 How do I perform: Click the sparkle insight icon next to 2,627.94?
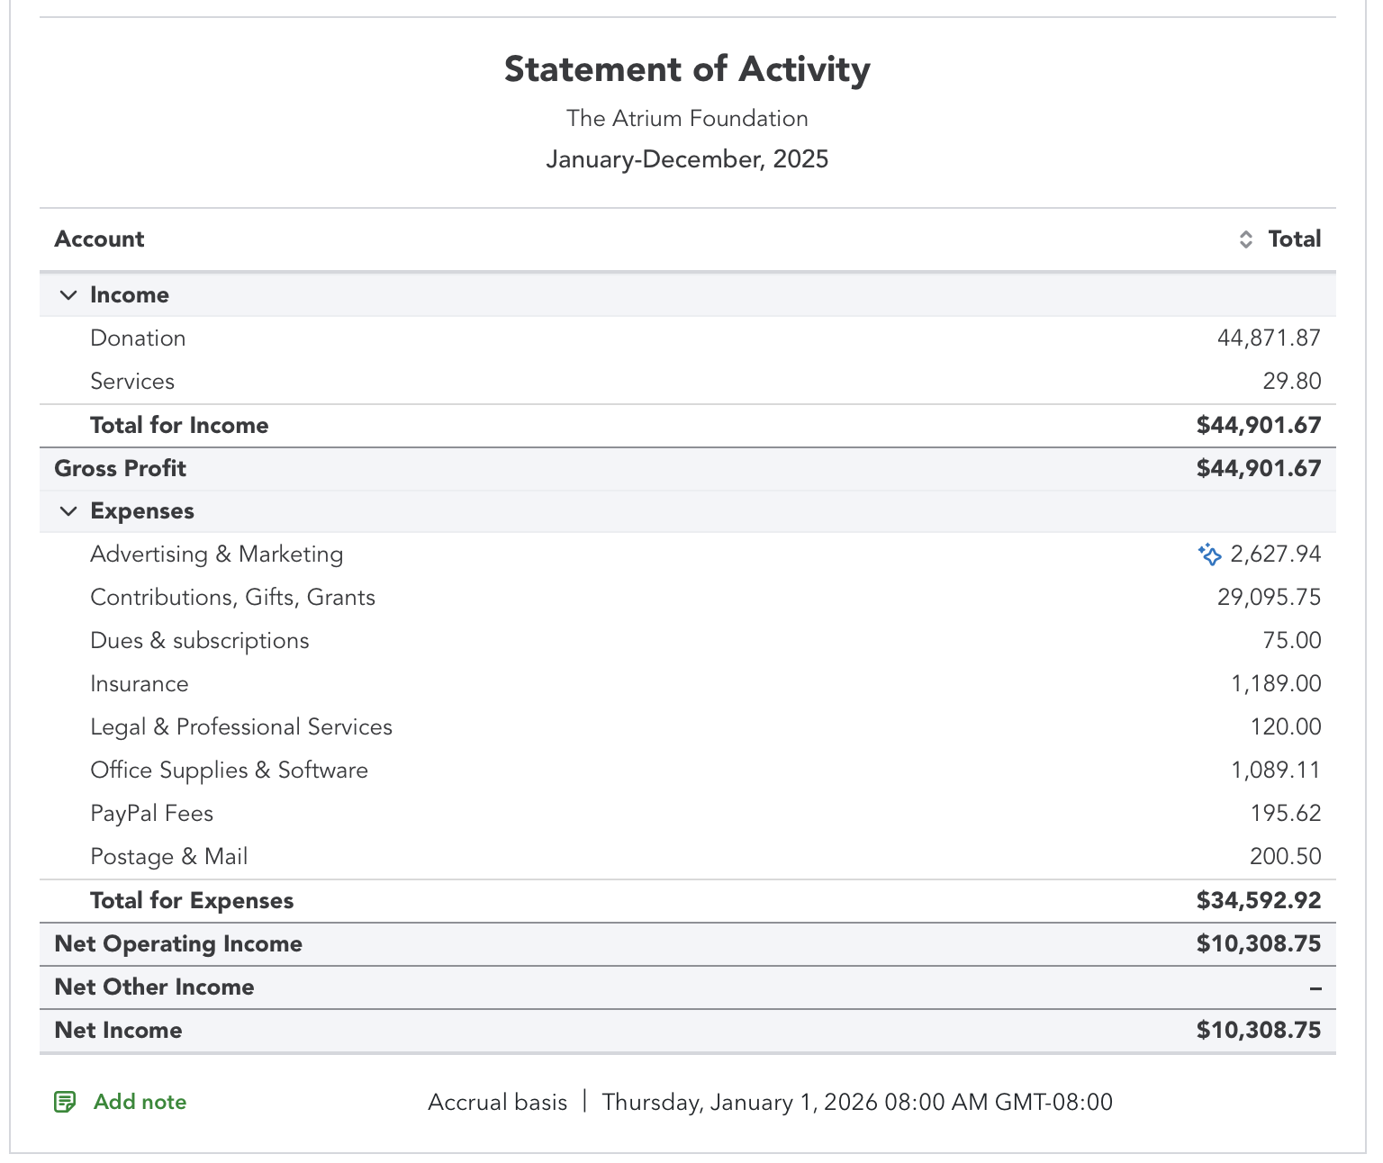point(1209,554)
